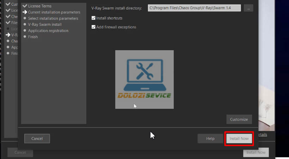Click the dimmed Install Now button behind the dialog
Screen dimensions: 289x159
[x=256, y=152]
